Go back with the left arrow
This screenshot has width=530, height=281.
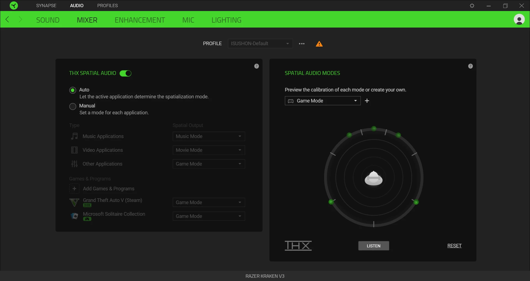7,19
